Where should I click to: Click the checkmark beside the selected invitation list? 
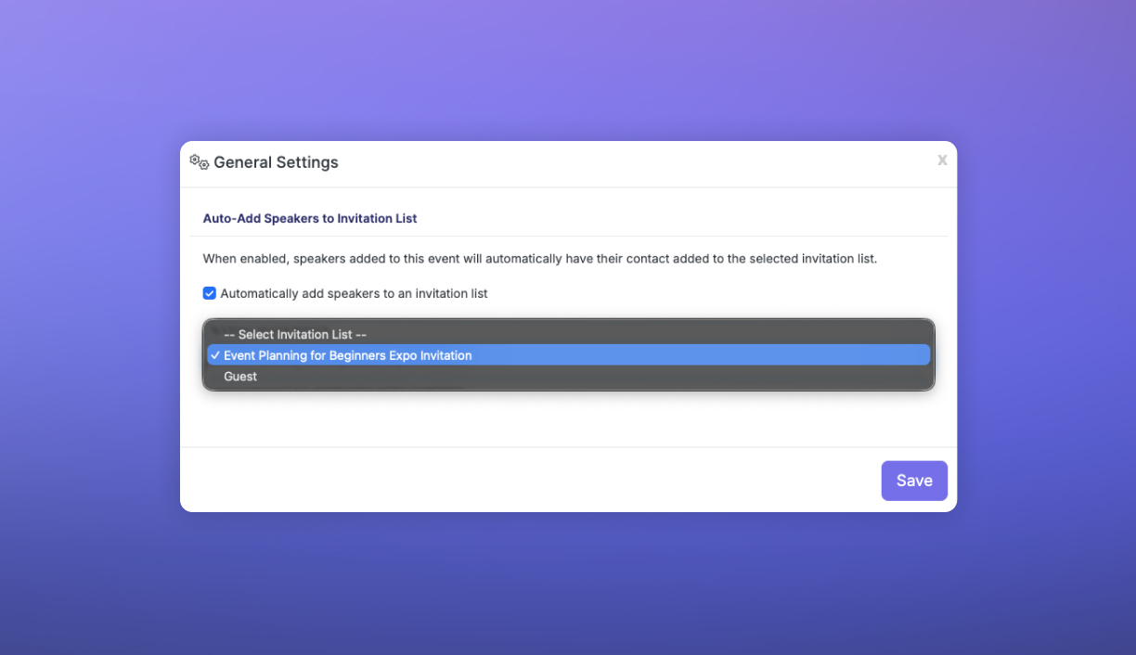coord(215,355)
